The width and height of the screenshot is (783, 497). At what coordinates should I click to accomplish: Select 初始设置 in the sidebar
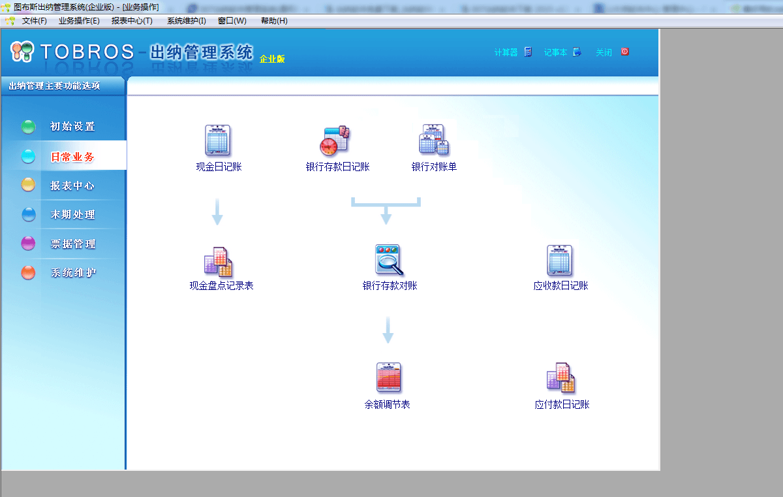point(72,127)
